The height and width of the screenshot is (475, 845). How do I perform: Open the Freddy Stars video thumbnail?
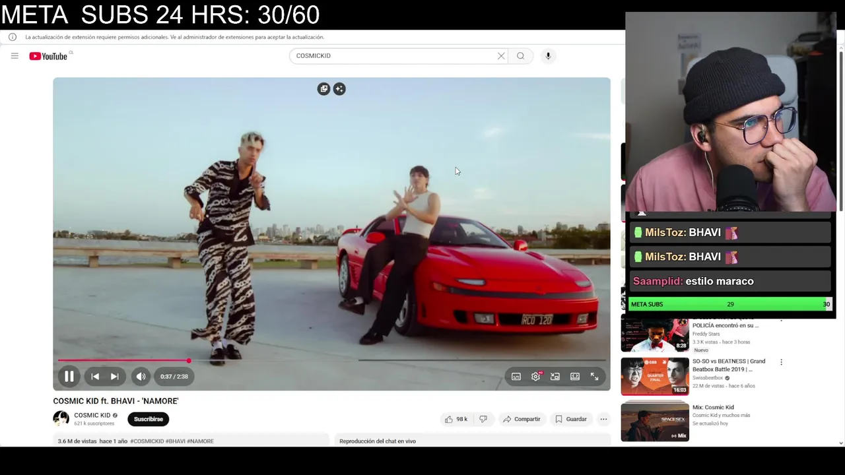click(x=655, y=336)
